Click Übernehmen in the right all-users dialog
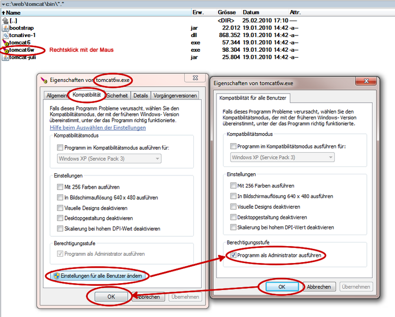This screenshot has width=395, height=317. 356,287
